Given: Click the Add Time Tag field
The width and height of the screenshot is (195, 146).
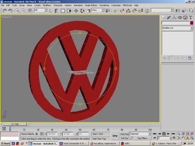Looking at the screenshot, I should click(x=101, y=139).
